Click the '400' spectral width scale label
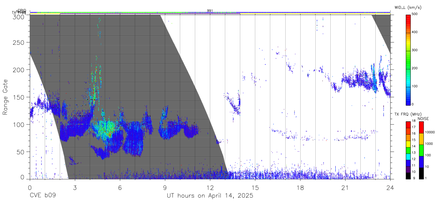 (415, 32)
